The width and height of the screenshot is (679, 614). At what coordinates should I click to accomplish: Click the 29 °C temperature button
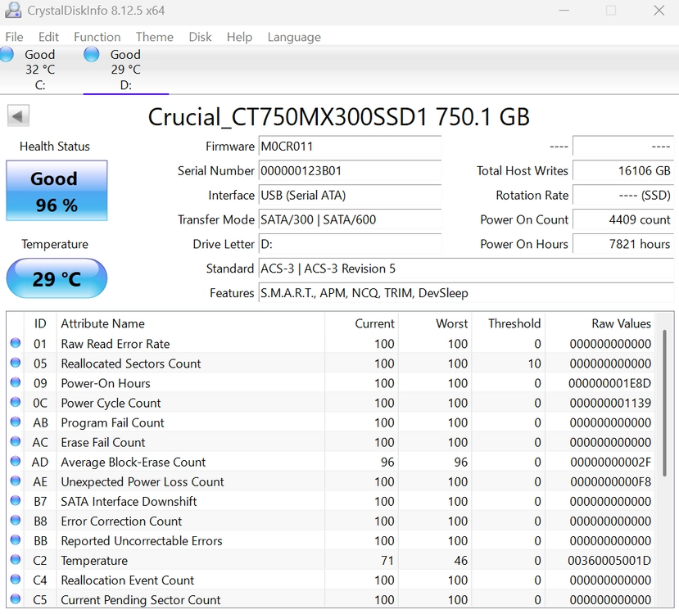(x=57, y=278)
